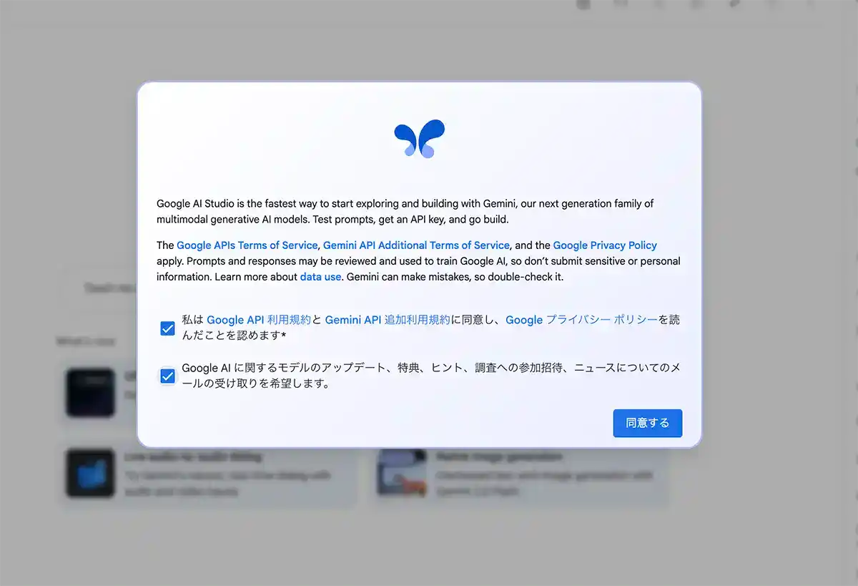The image size is (858, 586).
Task: Open the Gemini API 追加利用規約 link
Action: point(388,321)
